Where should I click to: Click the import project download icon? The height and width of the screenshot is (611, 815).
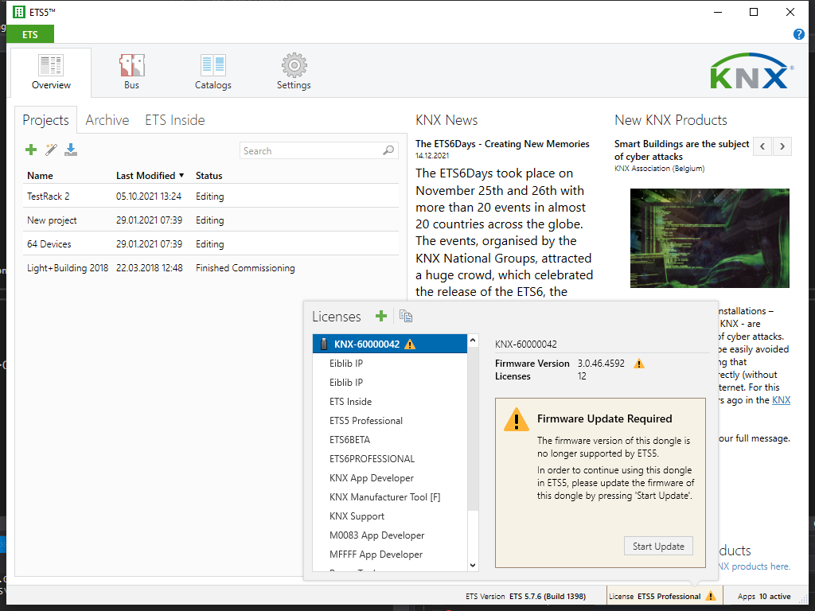click(x=71, y=150)
